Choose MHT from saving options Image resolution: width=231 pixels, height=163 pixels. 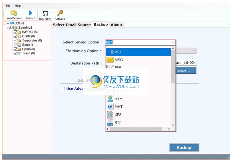138,106
